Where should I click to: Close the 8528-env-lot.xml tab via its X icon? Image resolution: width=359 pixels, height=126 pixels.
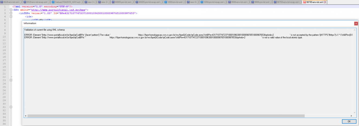[x=21, y=2]
